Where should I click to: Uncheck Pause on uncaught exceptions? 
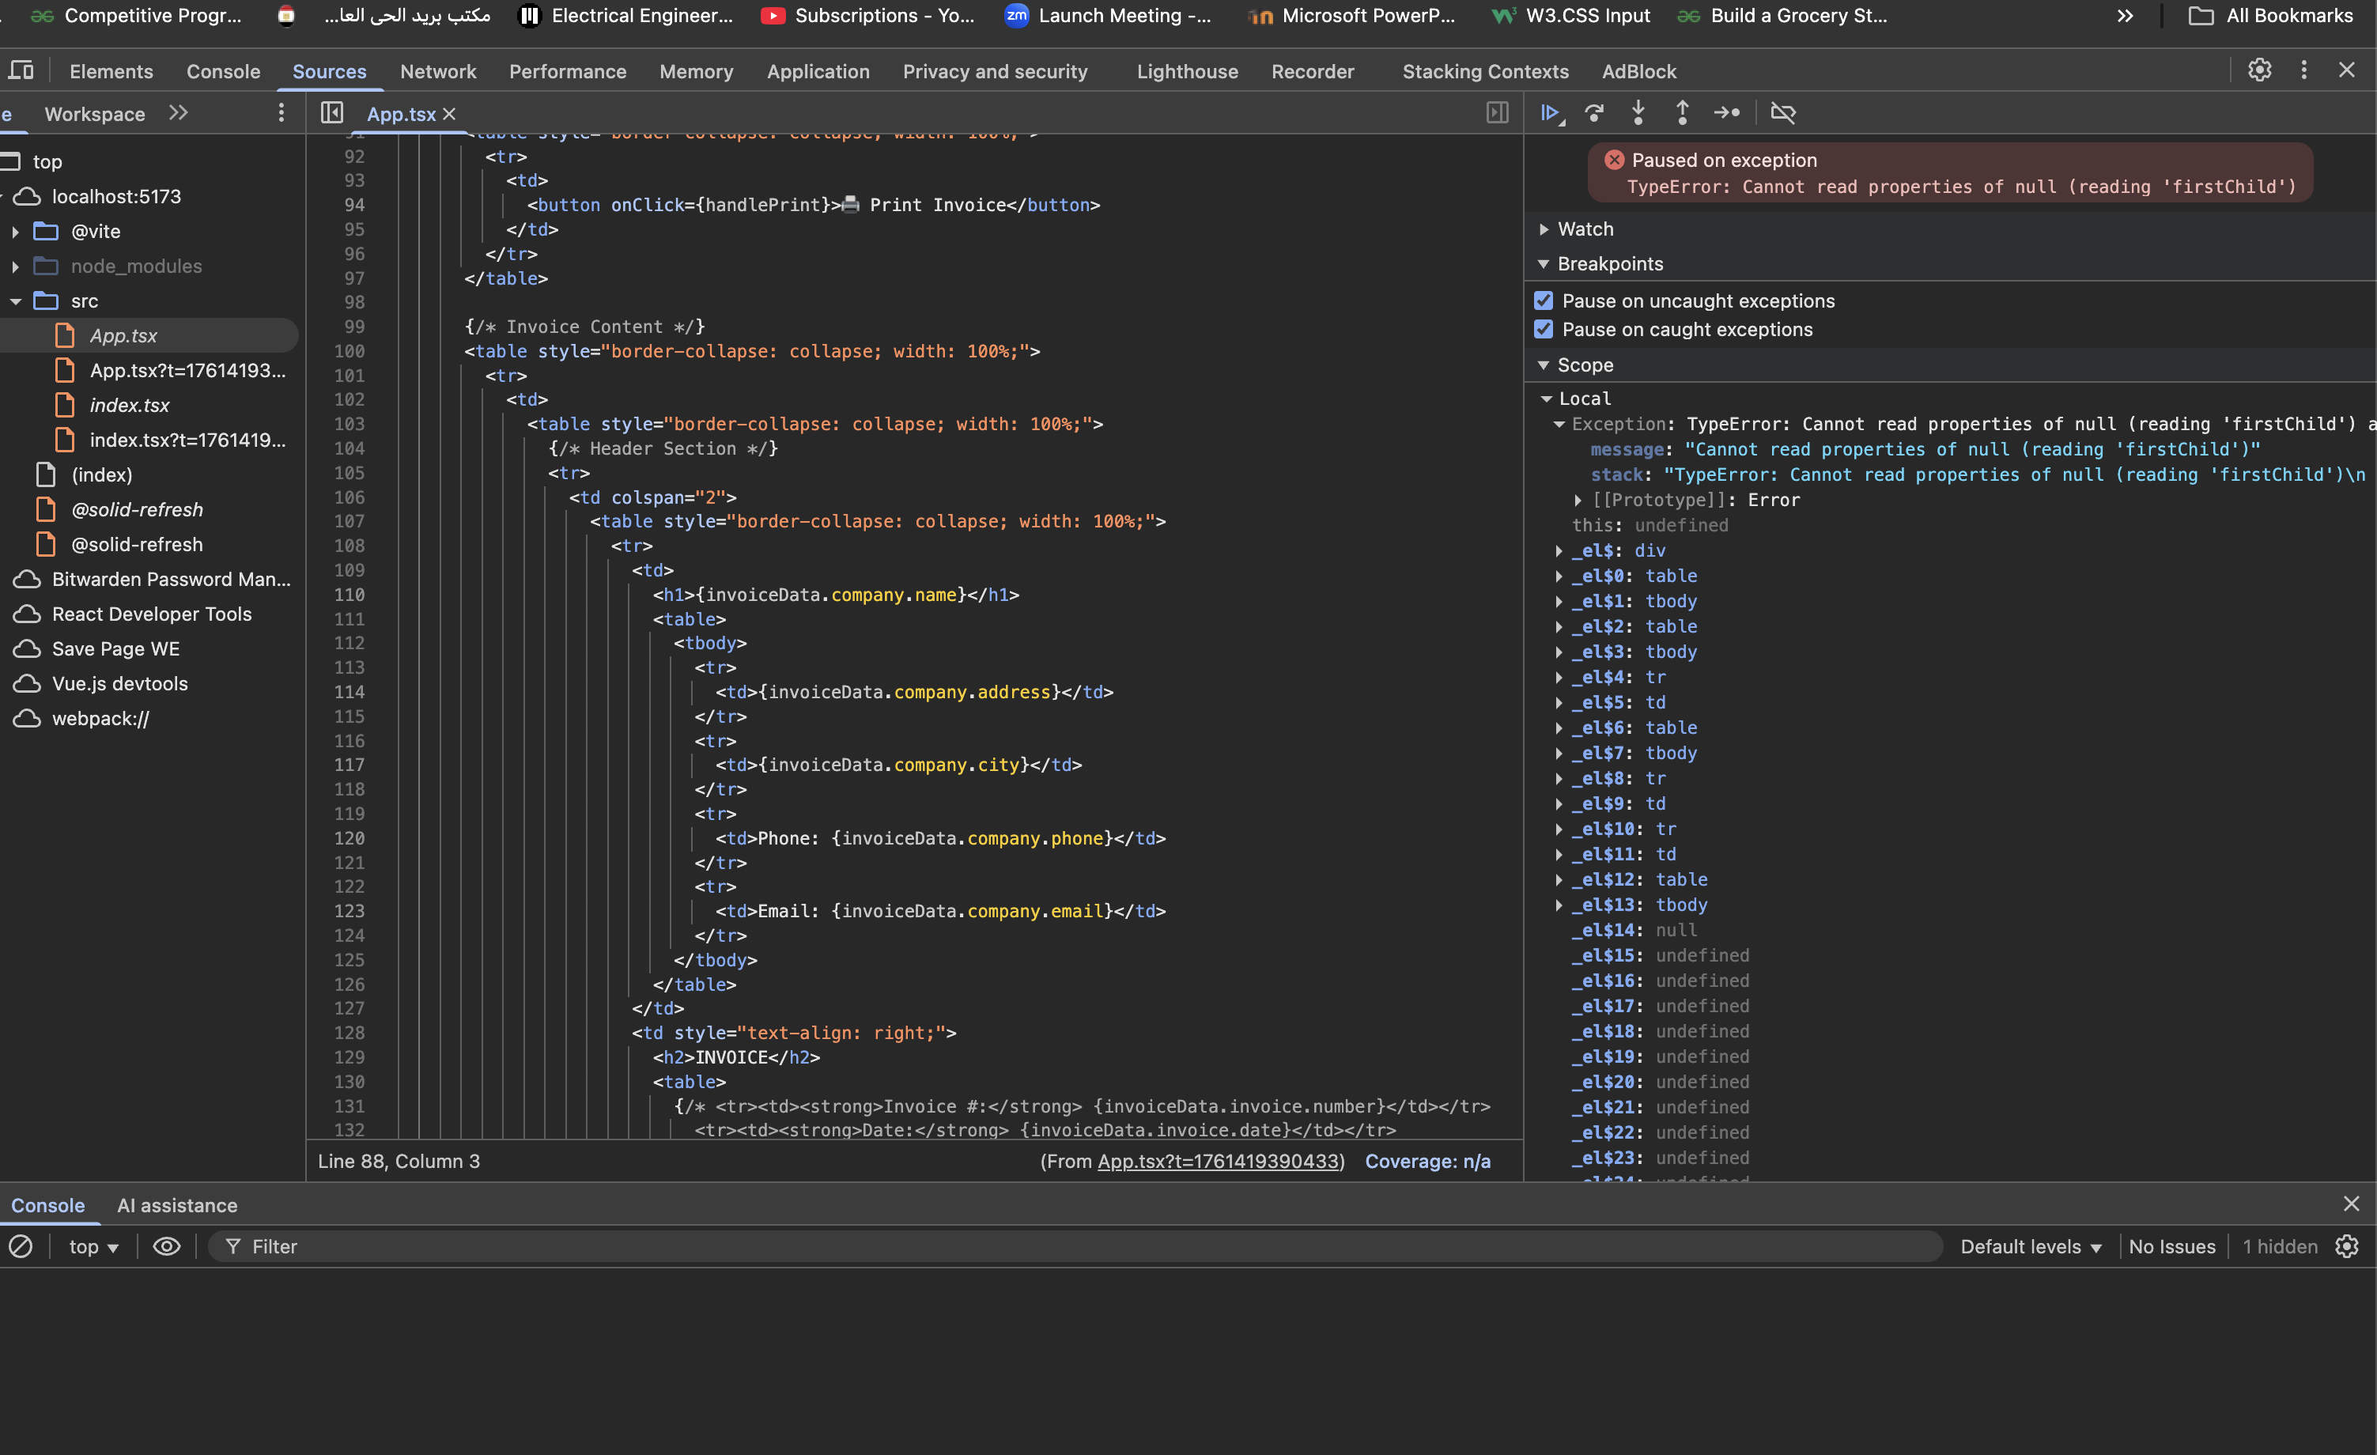click(1544, 301)
